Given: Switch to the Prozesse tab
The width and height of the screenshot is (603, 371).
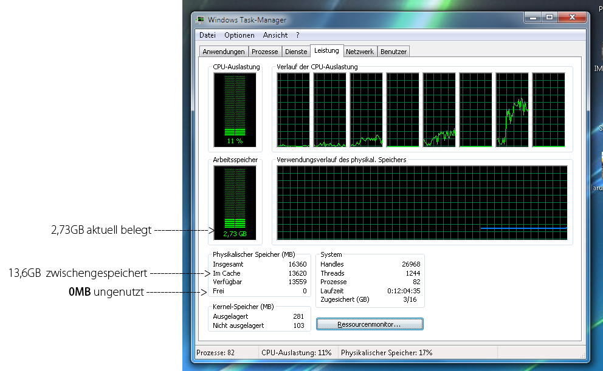Looking at the screenshot, I should pyautogui.click(x=265, y=51).
